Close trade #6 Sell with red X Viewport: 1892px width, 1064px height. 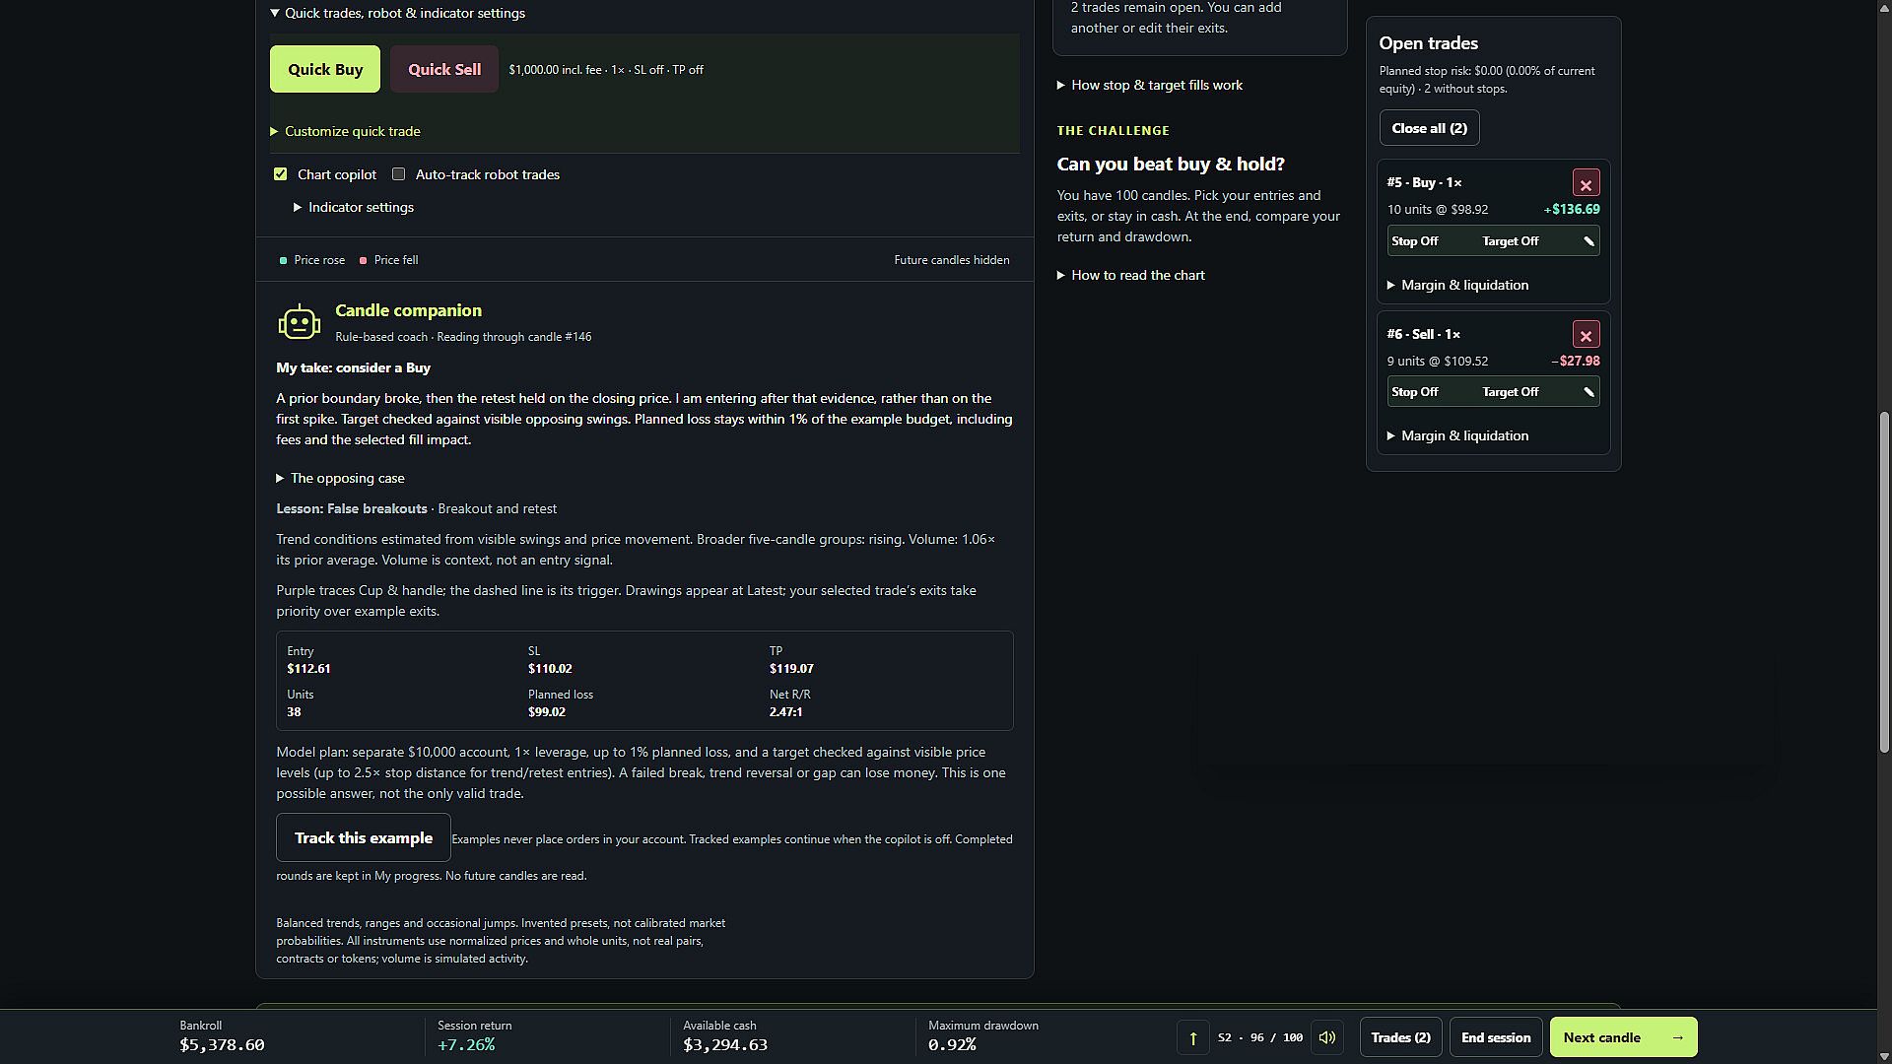pos(1586,335)
